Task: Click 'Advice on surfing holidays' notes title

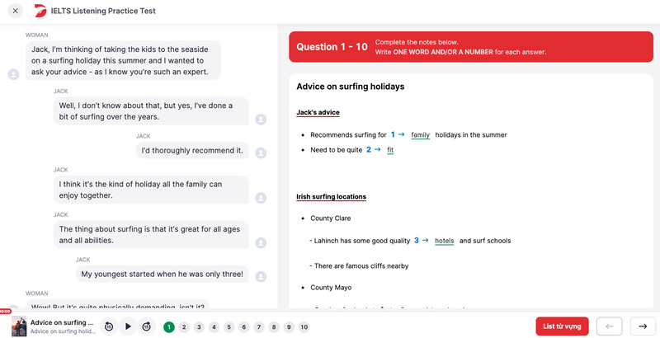Action: [350, 87]
